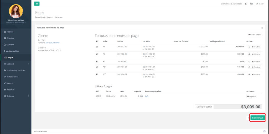Image resolution: width=269 pixels, height=134 pixels.
Task: Expand the Network sidebar menu
Action: (16, 64)
